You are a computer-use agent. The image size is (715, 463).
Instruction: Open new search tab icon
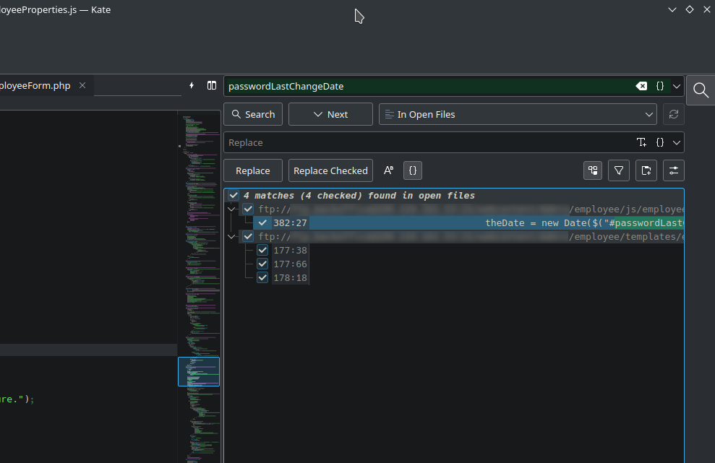[x=646, y=170]
